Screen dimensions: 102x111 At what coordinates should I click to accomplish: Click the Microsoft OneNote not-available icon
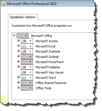tap(24, 52)
